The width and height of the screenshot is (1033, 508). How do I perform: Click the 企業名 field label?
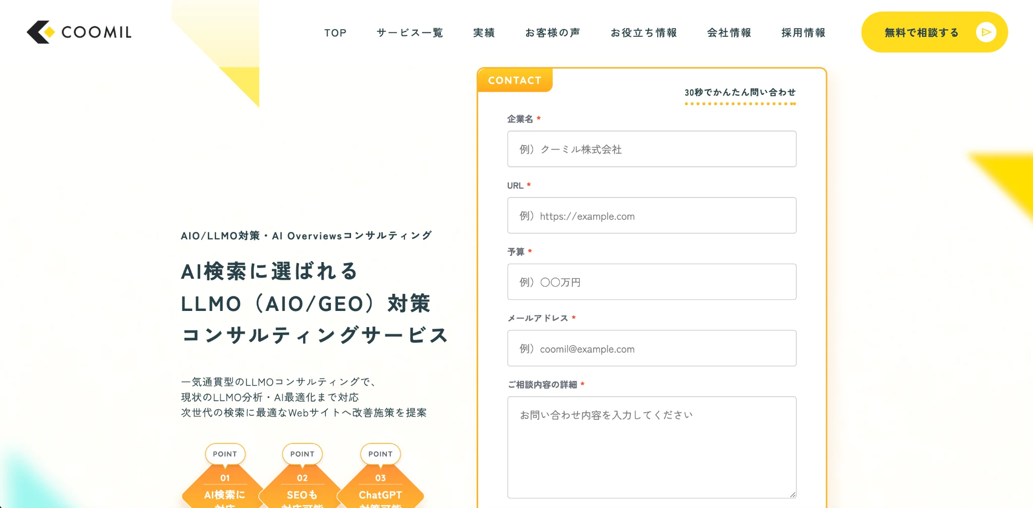tap(520, 119)
